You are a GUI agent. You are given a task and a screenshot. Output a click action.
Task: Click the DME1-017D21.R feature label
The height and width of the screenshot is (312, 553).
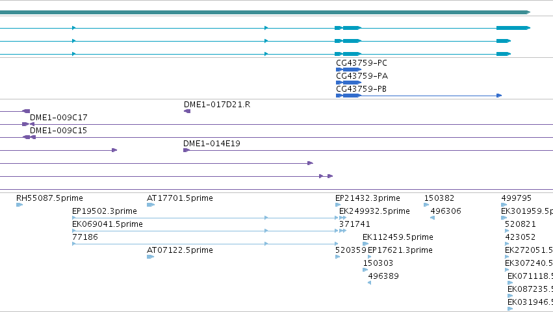[217, 105]
